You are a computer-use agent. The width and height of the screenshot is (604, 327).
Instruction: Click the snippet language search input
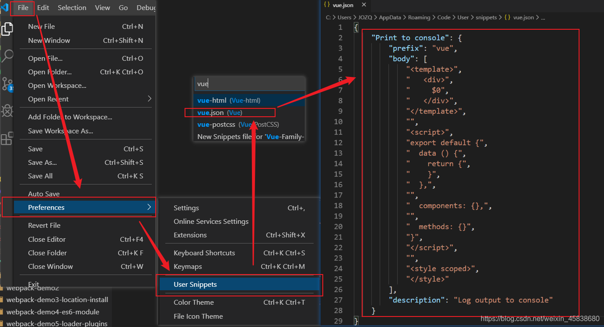click(x=250, y=83)
